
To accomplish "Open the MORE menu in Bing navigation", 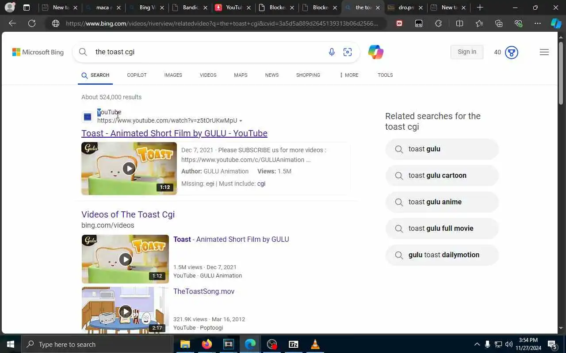I will (x=348, y=75).
